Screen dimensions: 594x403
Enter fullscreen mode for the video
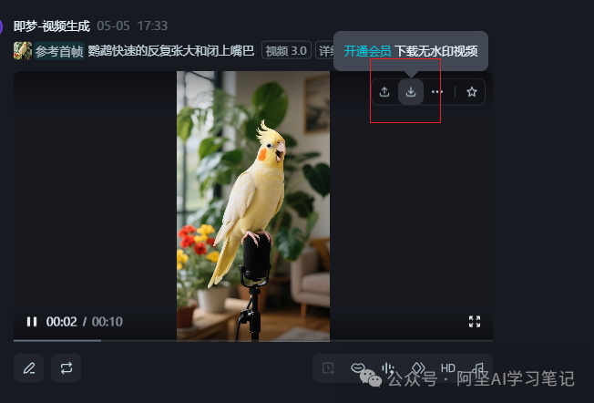click(x=475, y=322)
